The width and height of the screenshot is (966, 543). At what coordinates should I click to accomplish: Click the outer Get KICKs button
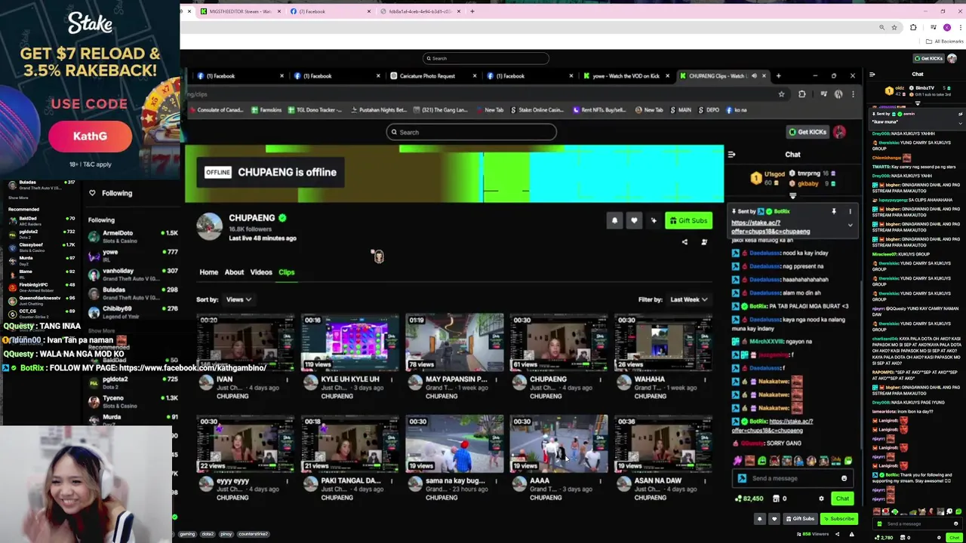(928, 59)
